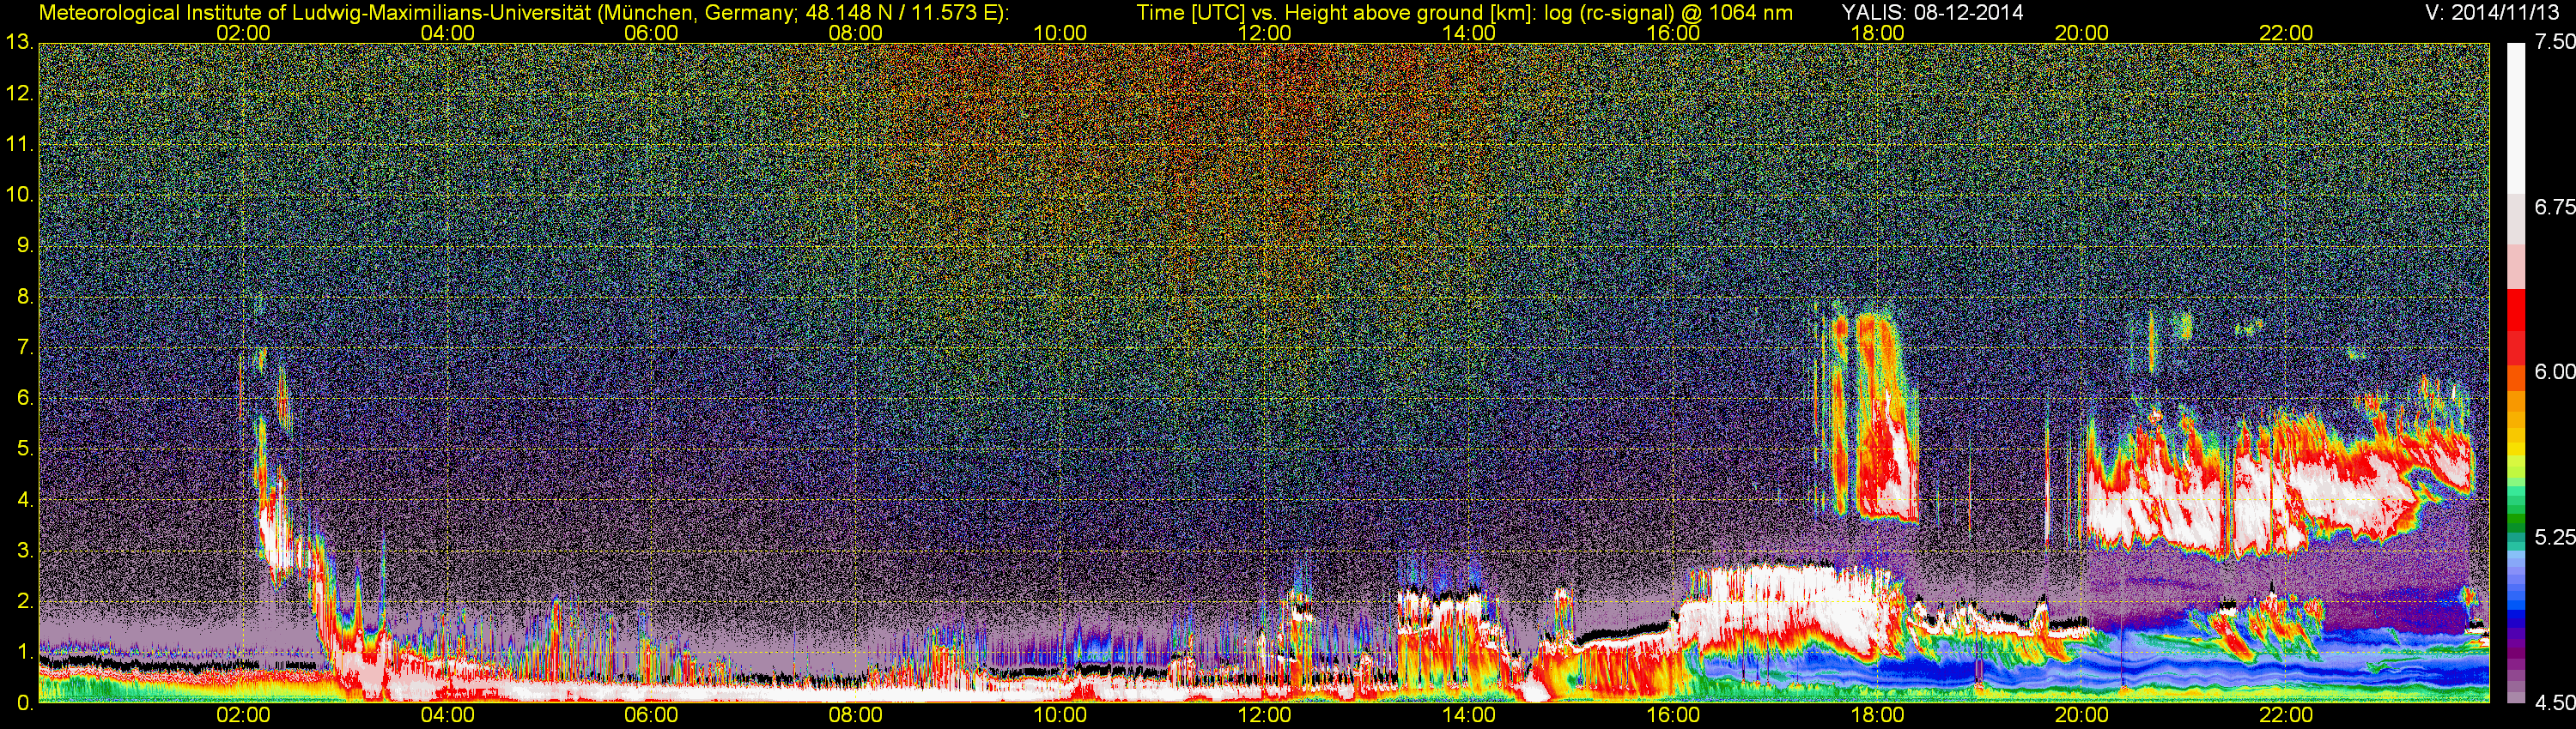The image size is (2576, 729).
Task: Click the 20:00 label on the bottom time axis
Action: pyautogui.click(x=2082, y=716)
